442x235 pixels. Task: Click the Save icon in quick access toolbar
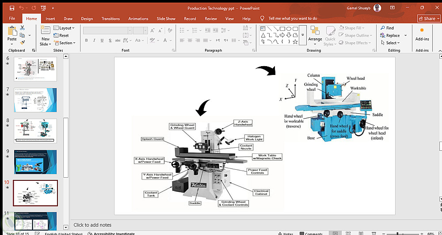click(x=11, y=8)
